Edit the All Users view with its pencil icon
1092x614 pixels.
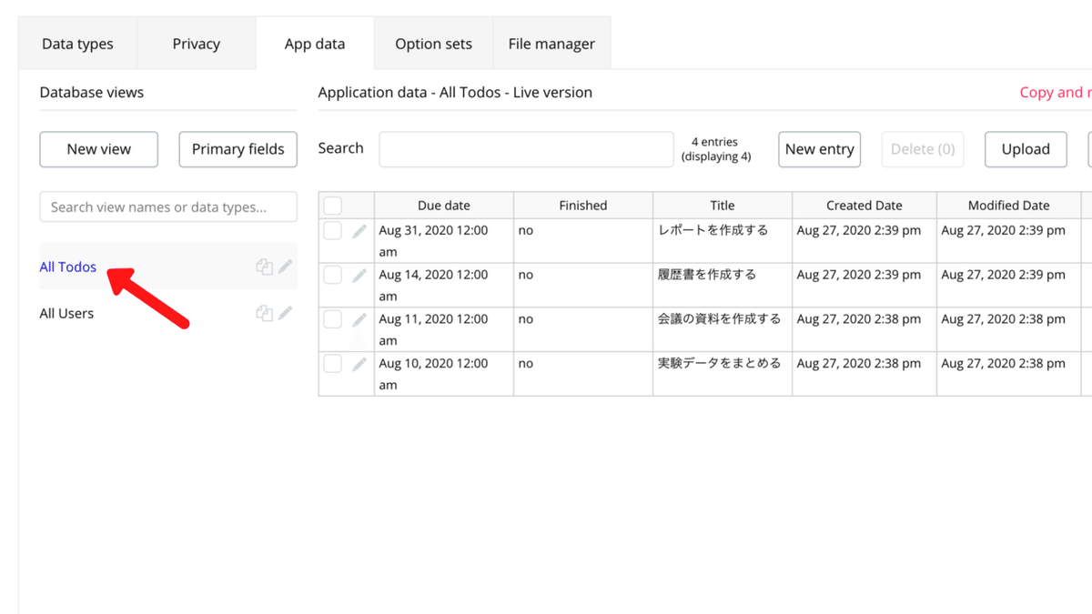(284, 312)
